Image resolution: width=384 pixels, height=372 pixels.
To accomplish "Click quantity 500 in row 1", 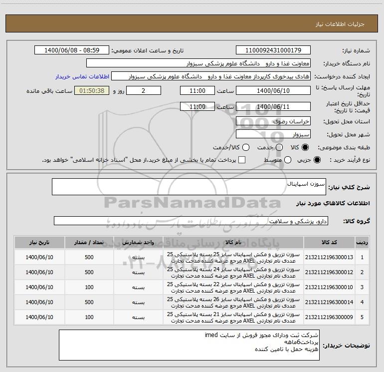I will pos(89,257).
